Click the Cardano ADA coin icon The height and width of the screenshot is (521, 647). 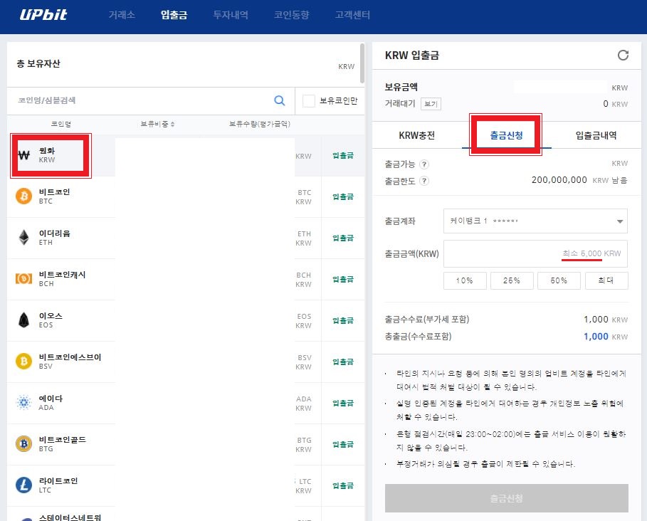tap(24, 402)
